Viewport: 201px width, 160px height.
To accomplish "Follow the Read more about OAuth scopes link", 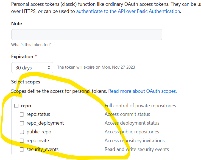I will coord(142,91).
